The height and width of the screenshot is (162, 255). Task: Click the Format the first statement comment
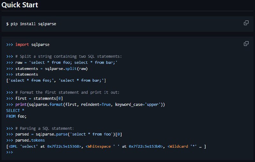(x=63, y=92)
